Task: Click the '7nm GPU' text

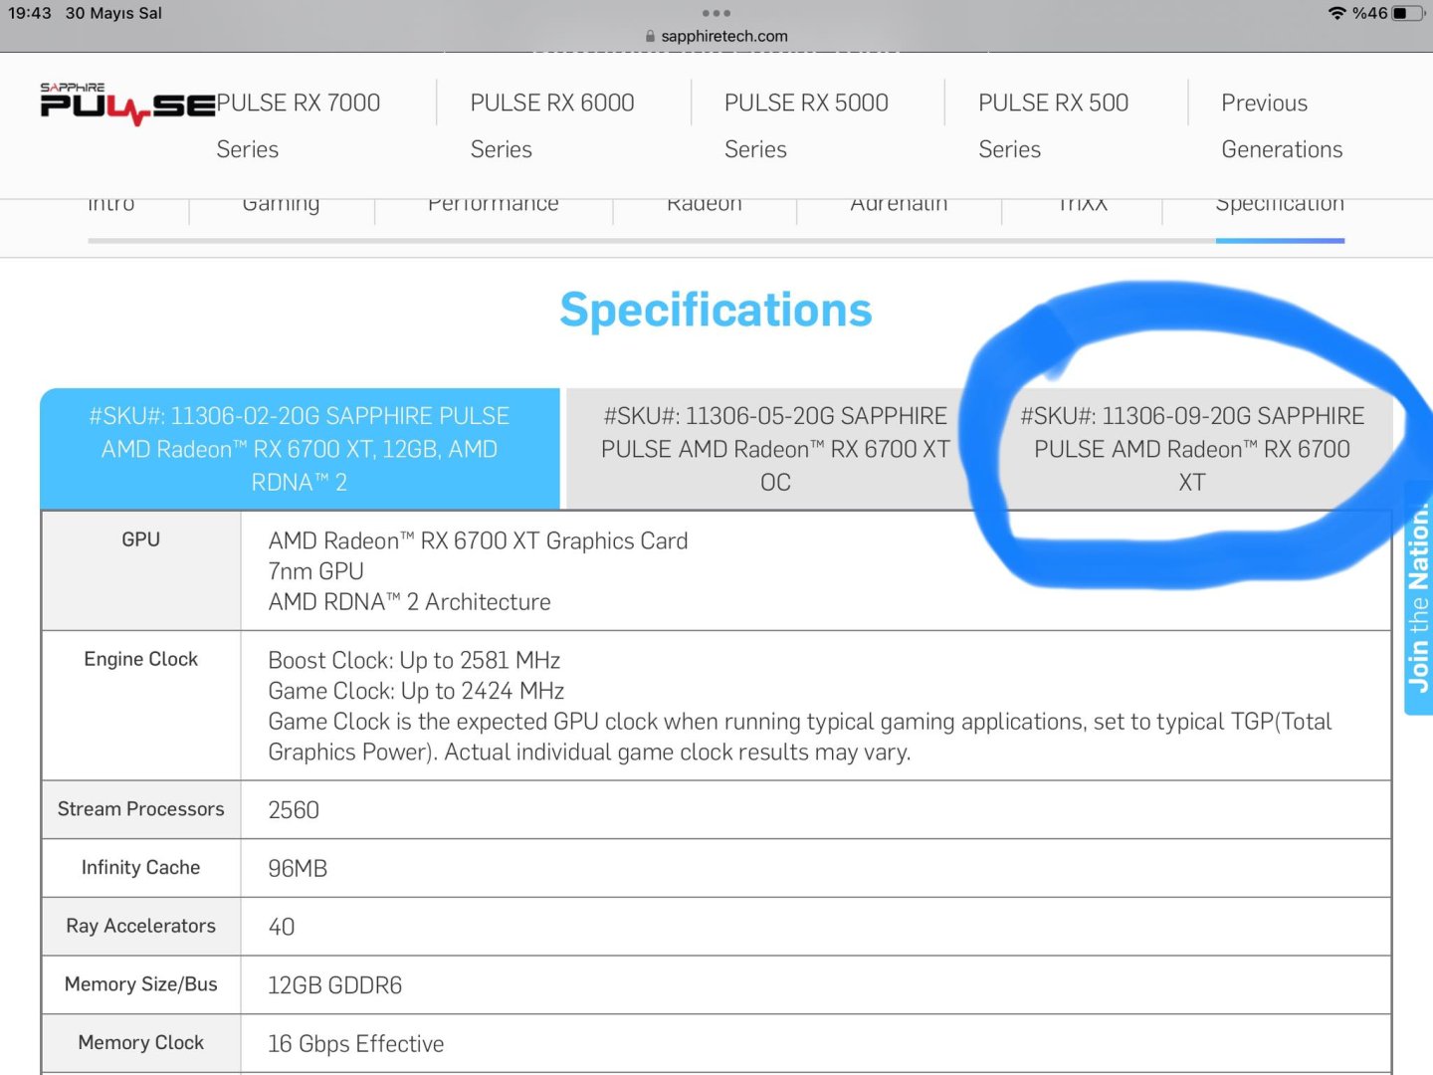Action: pyautogui.click(x=315, y=571)
